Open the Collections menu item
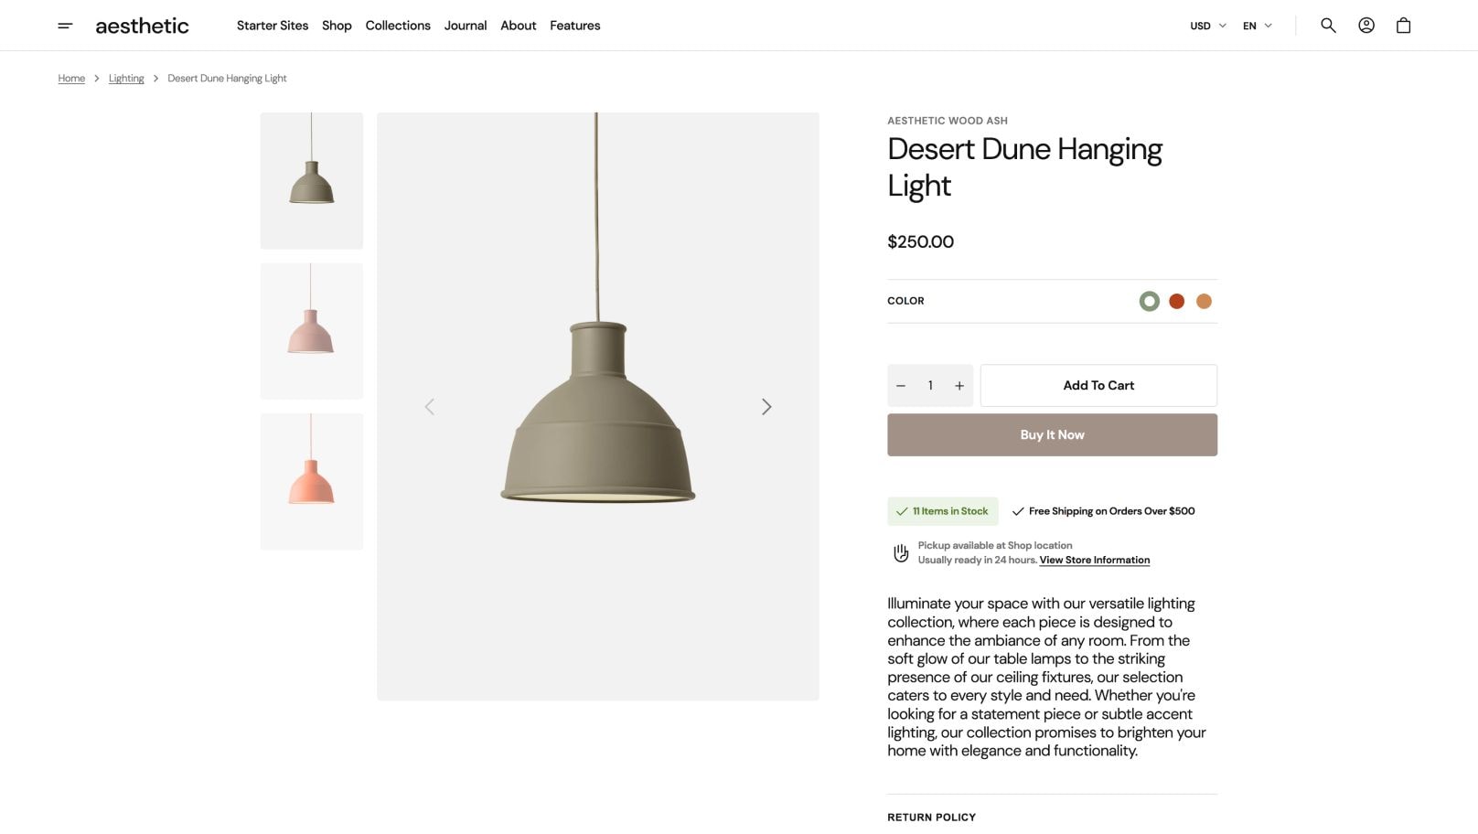Viewport: 1478px width, 834px height. [398, 26]
